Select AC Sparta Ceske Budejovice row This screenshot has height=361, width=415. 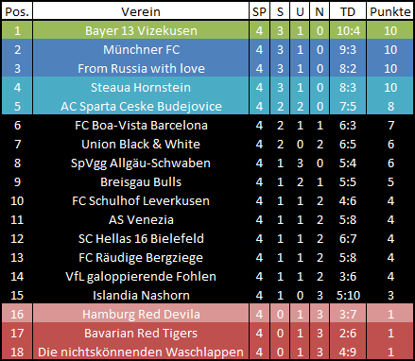click(207, 106)
